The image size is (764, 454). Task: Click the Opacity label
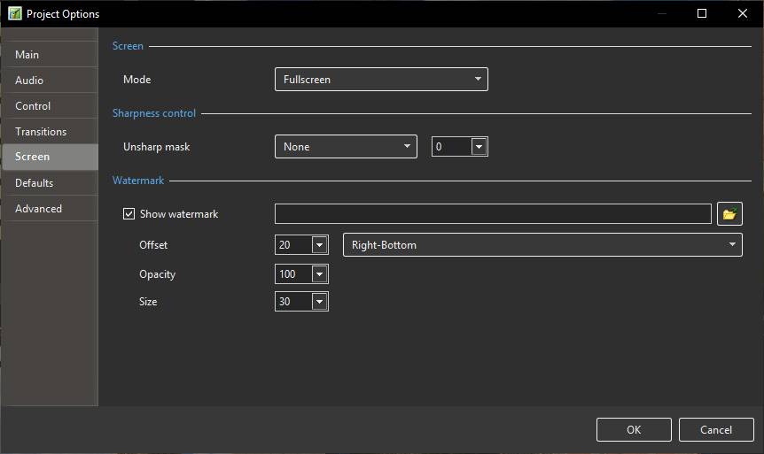pyautogui.click(x=157, y=274)
